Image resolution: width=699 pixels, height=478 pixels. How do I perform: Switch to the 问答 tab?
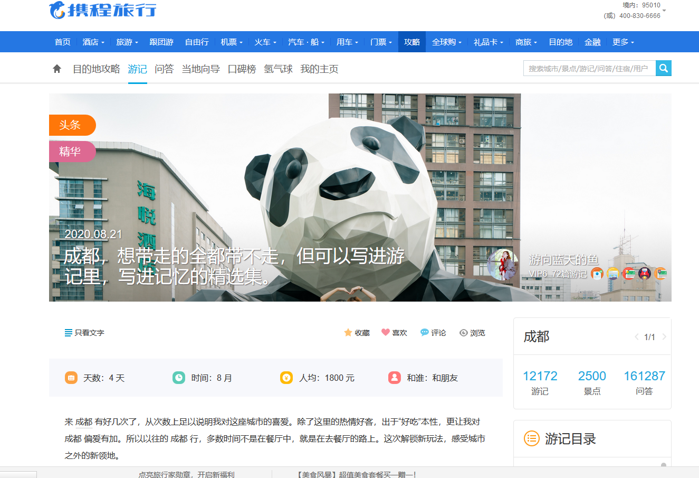click(164, 69)
